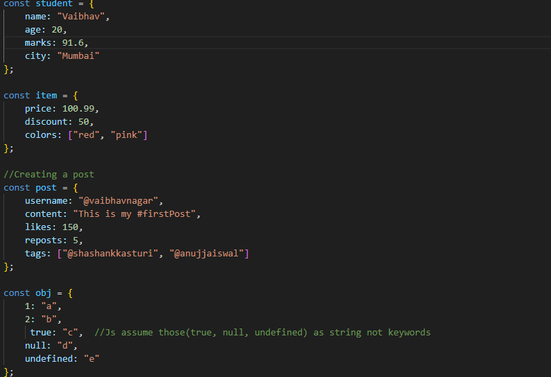
Task: Click the "red" string in colors array
Action: point(87,135)
